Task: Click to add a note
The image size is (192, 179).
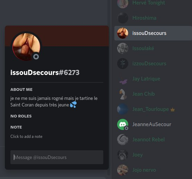Action: click(x=26, y=136)
